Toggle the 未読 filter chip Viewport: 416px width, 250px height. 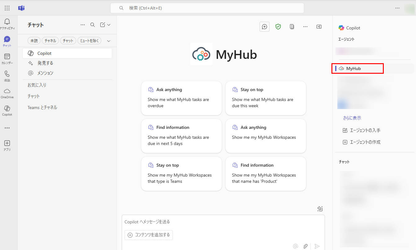tap(34, 41)
